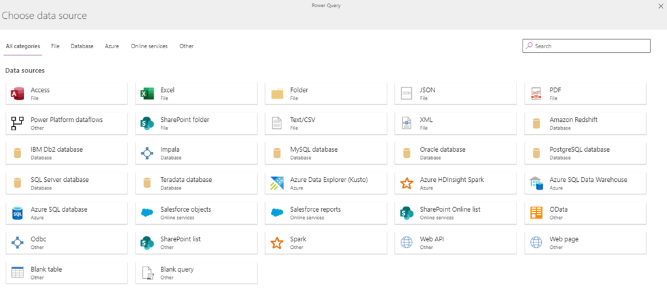Switch to the File category tab

click(x=55, y=46)
